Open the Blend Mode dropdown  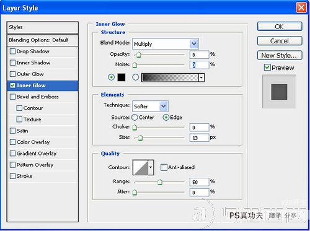(x=166, y=44)
